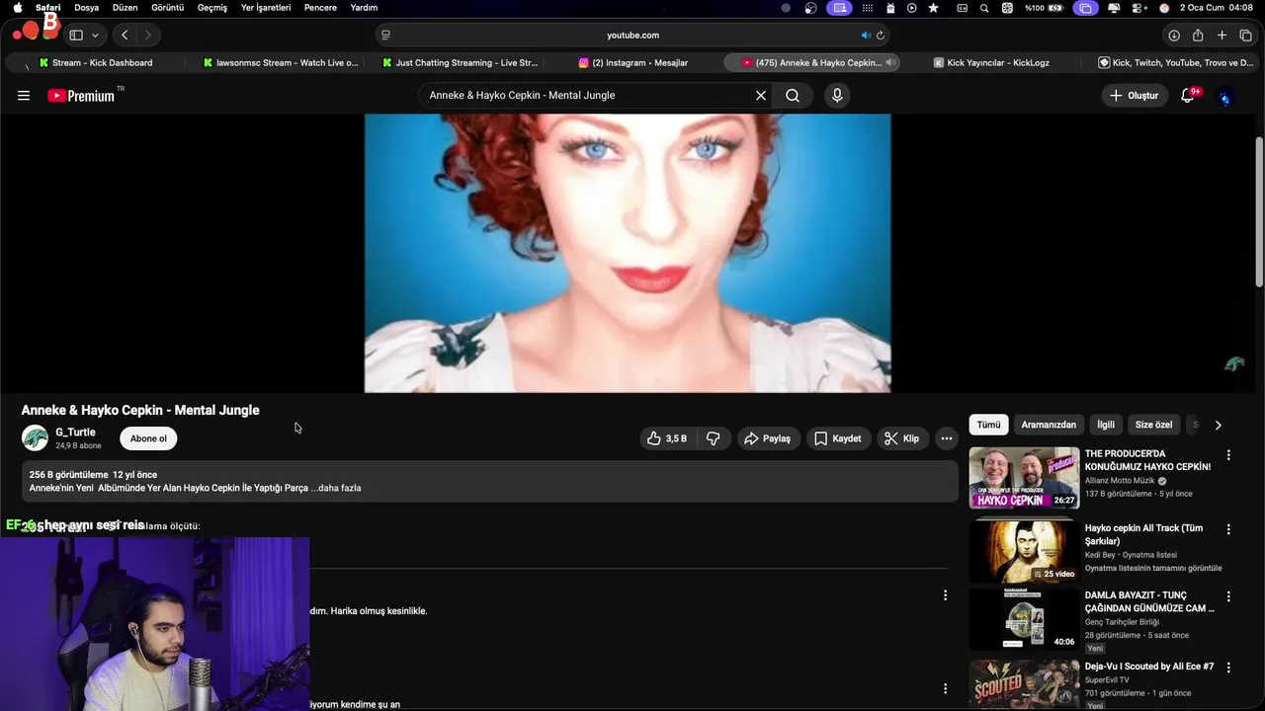The width and height of the screenshot is (1265, 711).
Task: Open Safari sidebar dropdown chevron
Action: pos(95,35)
